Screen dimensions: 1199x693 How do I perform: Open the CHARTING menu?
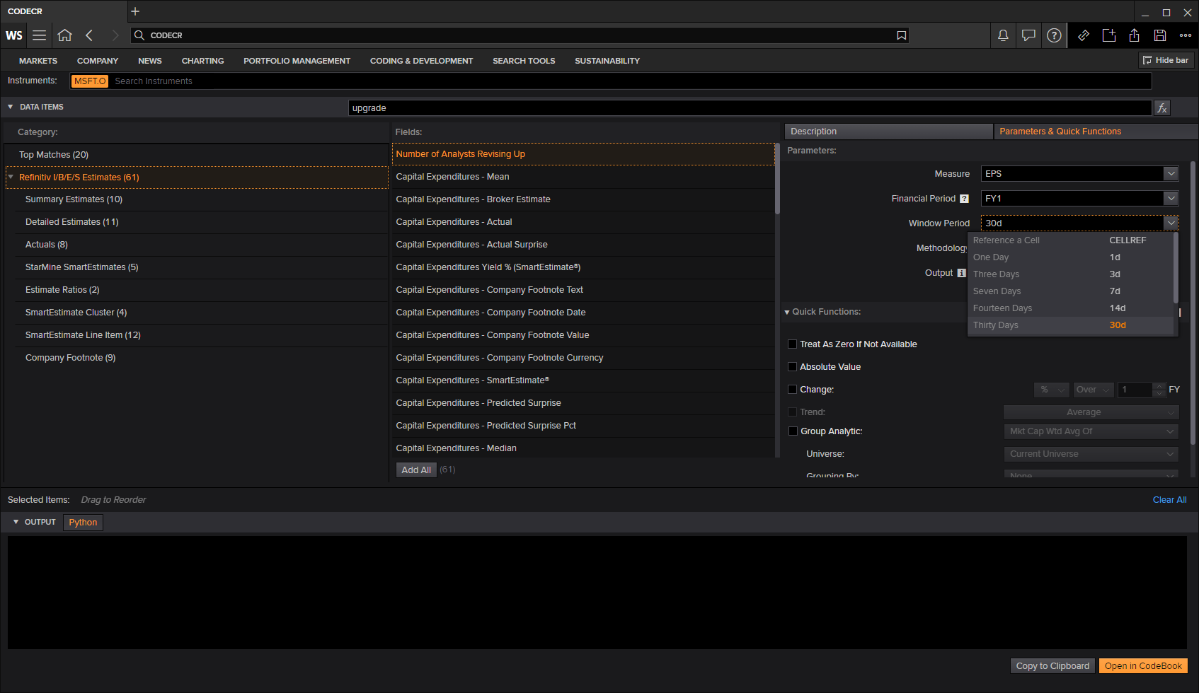(x=202, y=61)
